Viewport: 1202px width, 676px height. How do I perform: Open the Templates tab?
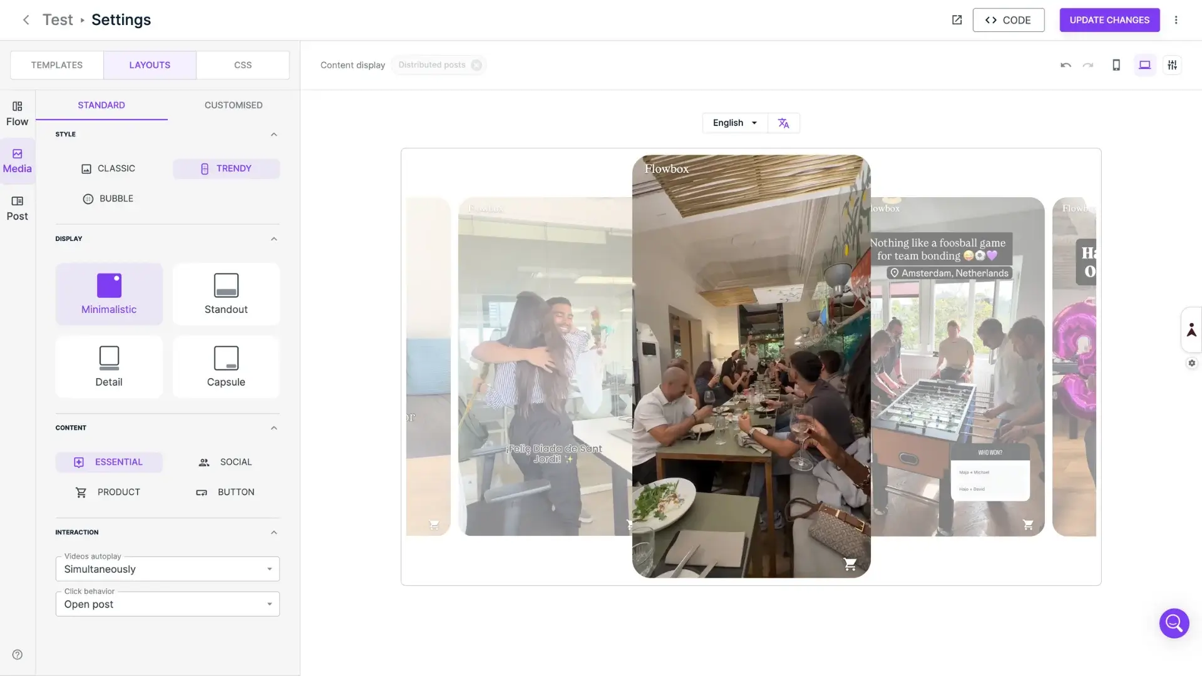click(x=57, y=65)
